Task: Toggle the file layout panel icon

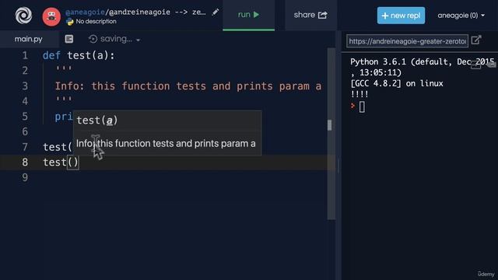Action: pyautogui.click(x=69, y=39)
